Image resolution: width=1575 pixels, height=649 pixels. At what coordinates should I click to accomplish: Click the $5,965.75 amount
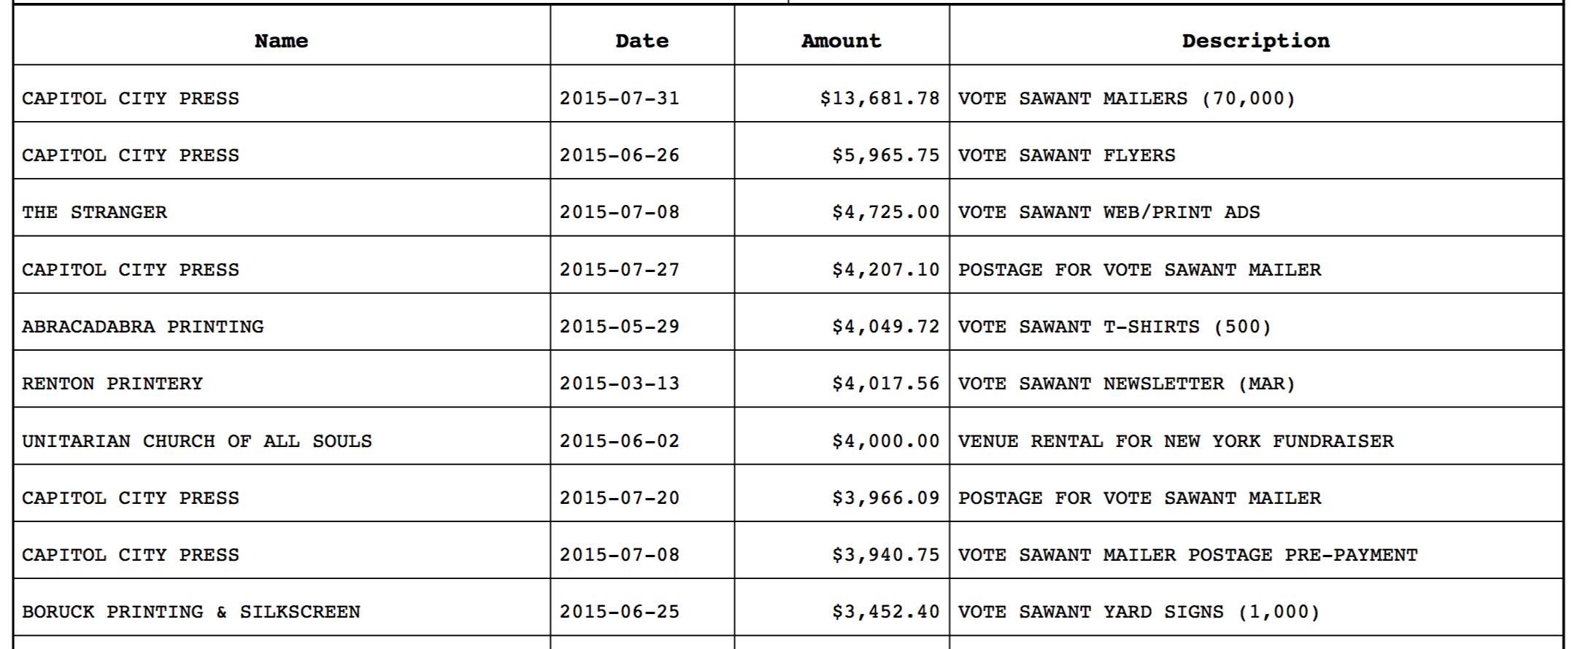point(885,155)
